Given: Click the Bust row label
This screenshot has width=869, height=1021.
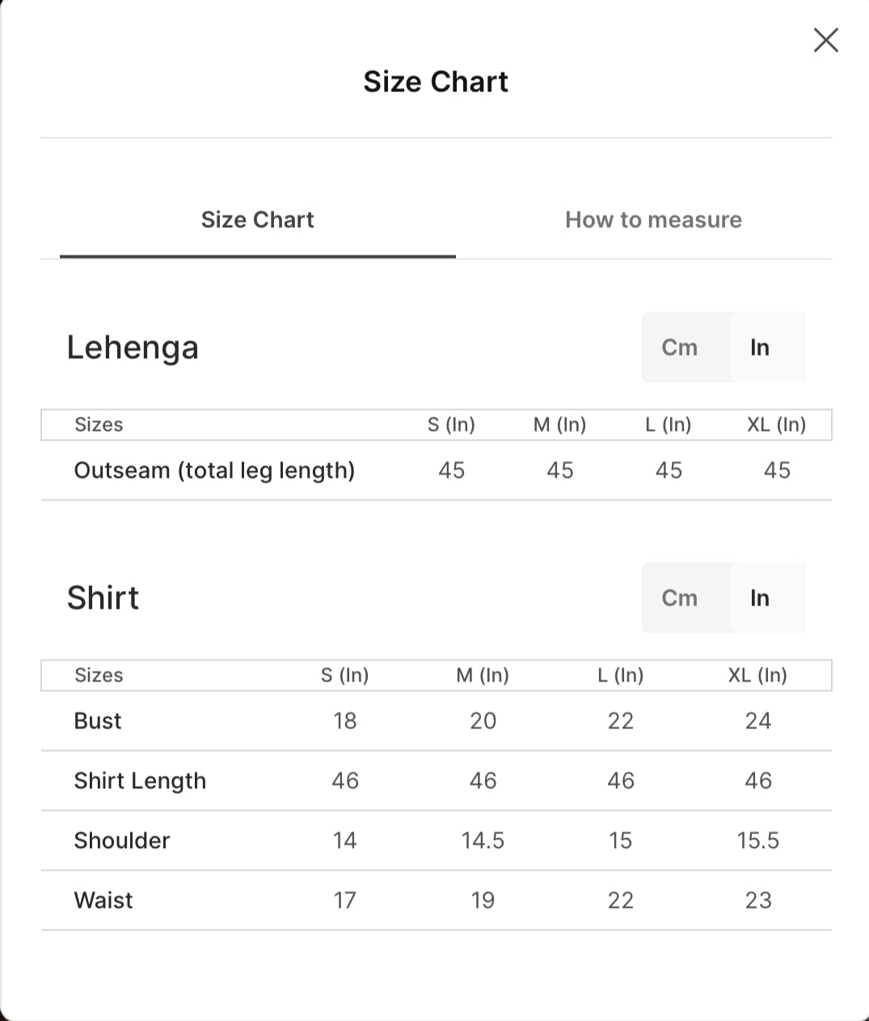Looking at the screenshot, I should click(98, 721).
